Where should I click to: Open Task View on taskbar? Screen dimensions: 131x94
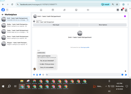[x=15, y=86]
